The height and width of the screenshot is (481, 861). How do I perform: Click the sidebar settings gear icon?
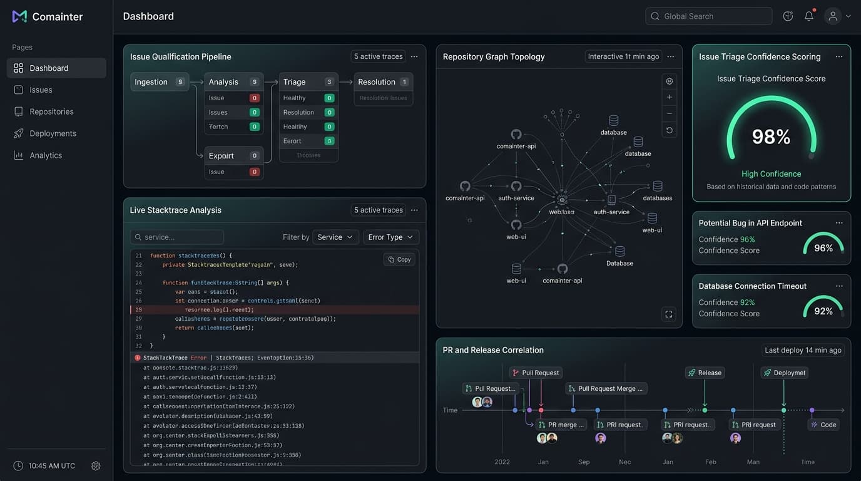[x=96, y=466]
